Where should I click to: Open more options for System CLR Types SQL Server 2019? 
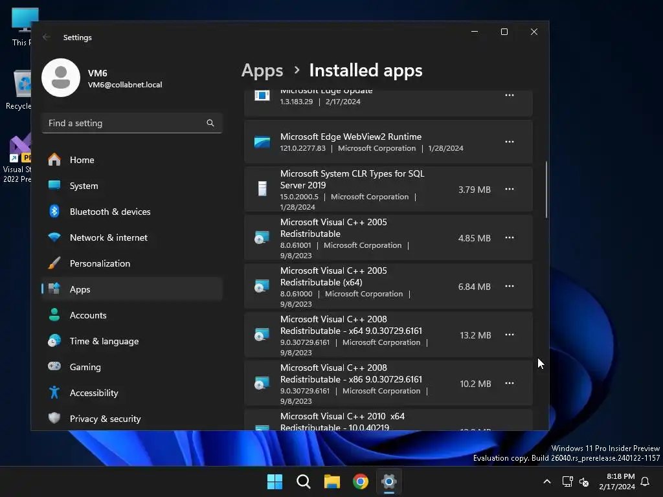(510, 190)
